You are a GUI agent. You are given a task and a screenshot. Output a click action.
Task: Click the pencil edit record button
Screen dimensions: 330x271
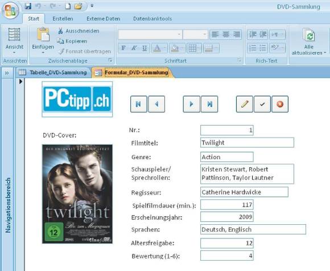coord(245,104)
